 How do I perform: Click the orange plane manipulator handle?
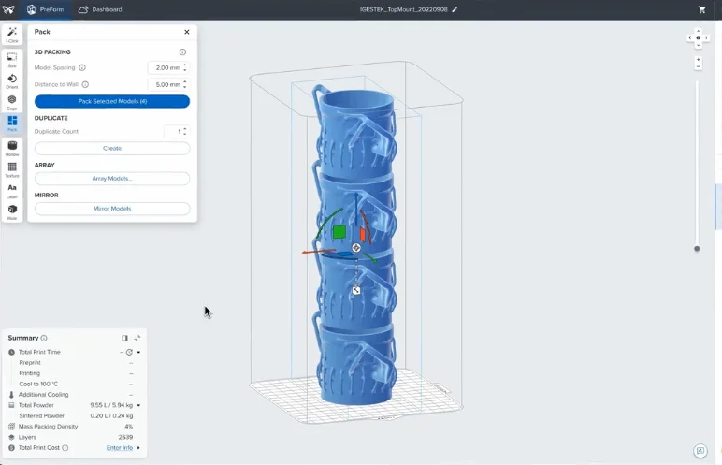point(363,235)
